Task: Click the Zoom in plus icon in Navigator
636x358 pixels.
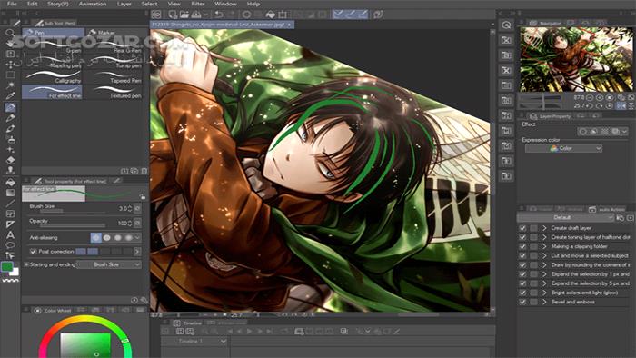Action: 600,98
